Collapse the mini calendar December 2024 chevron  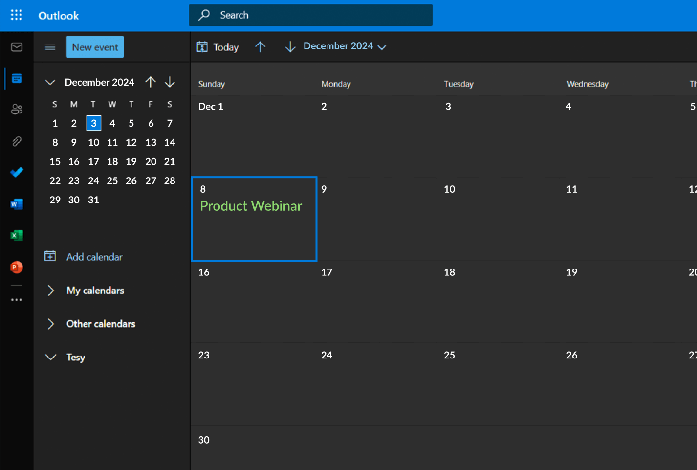pyautogui.click(x=50, y=82)
